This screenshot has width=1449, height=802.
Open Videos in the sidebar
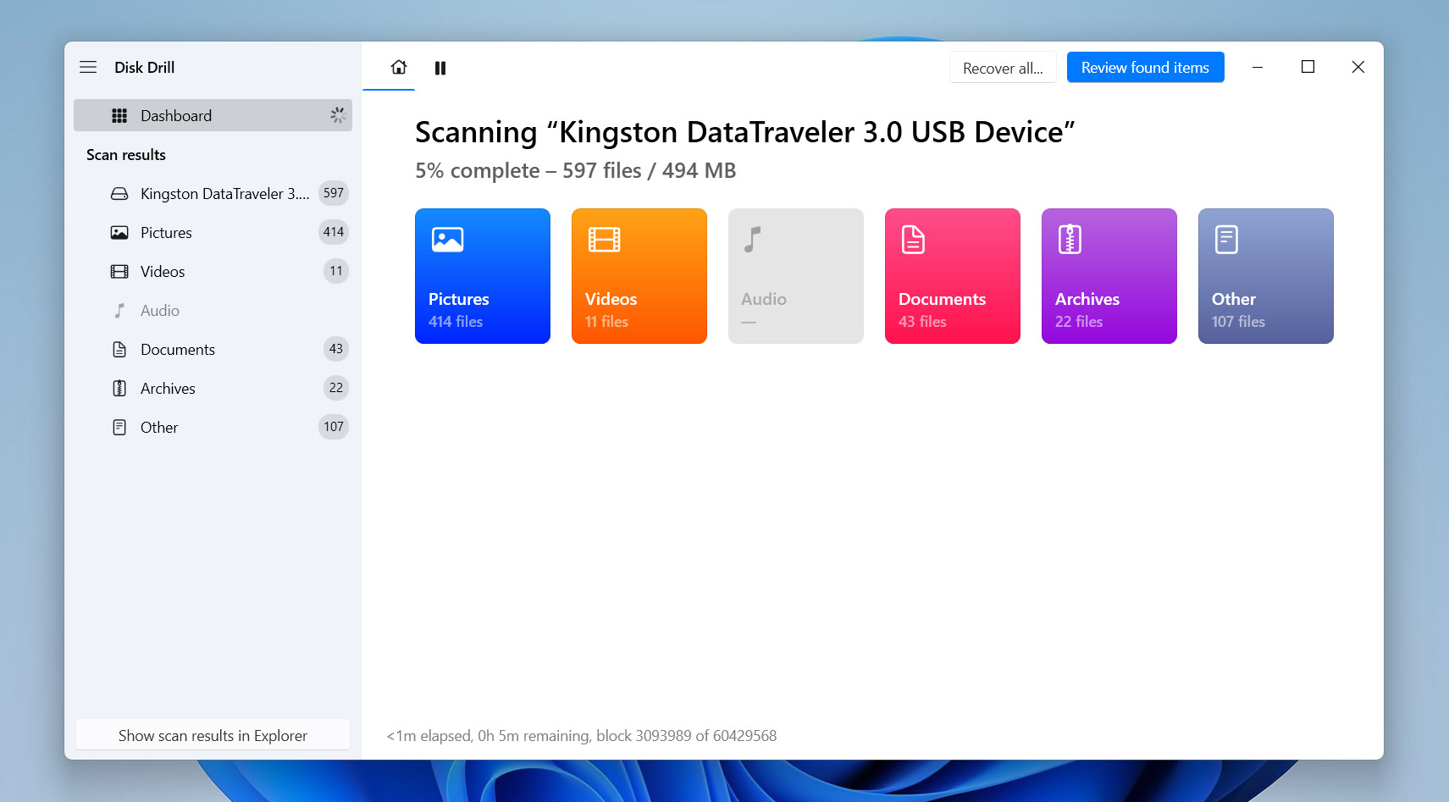[x=213, y=271]
